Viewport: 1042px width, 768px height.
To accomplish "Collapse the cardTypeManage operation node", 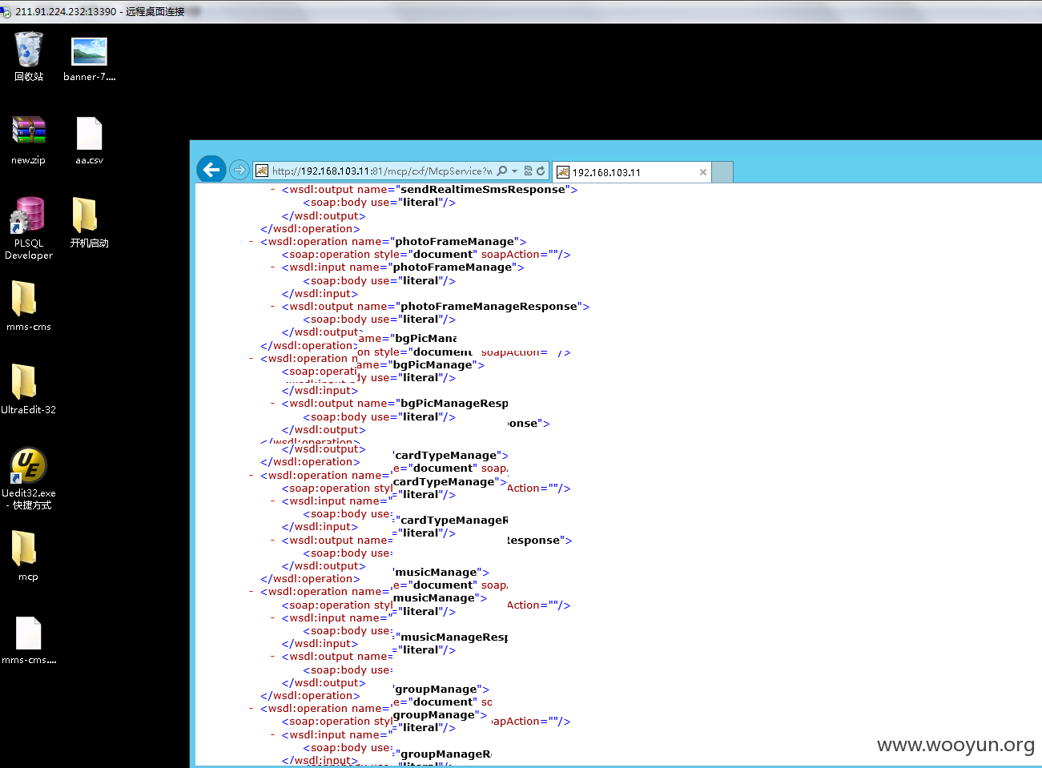I will [251, 476].
